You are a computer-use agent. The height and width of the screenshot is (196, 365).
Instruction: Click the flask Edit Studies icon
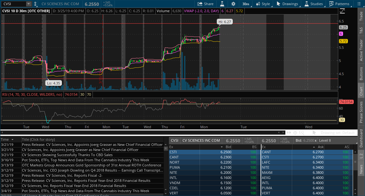click(222, 4)
